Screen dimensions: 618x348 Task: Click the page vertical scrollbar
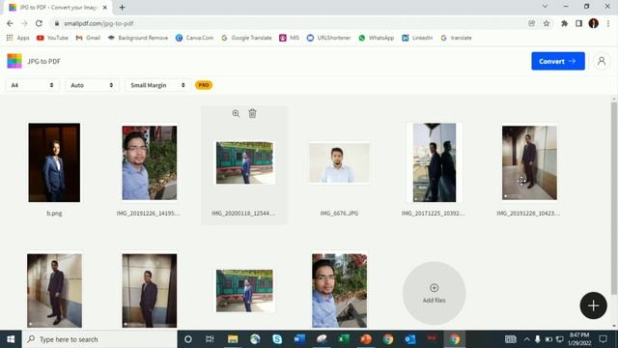point(614,197)
